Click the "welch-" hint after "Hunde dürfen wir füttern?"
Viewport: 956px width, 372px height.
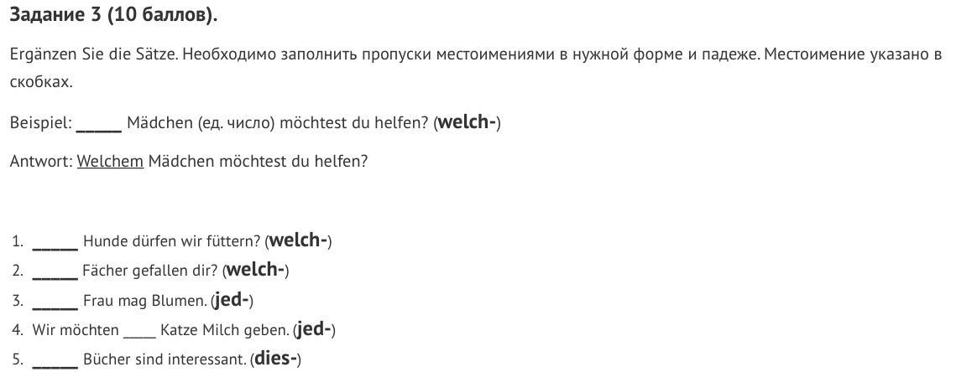coord(298,241)
